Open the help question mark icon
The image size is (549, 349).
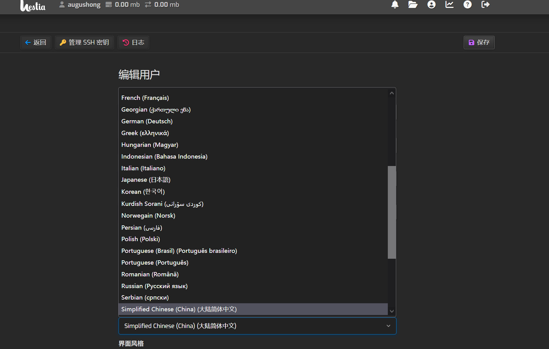tap(467, 5)
